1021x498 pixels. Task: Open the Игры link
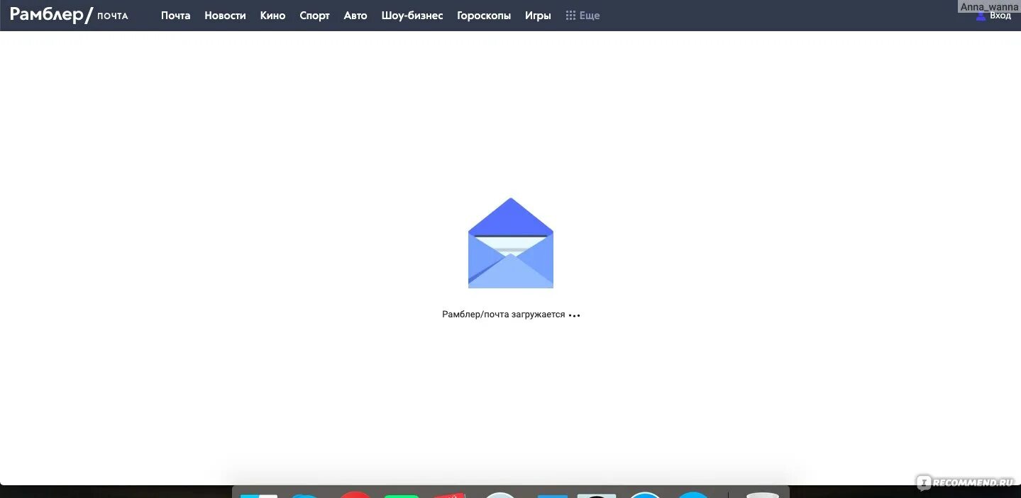(538, 16)
